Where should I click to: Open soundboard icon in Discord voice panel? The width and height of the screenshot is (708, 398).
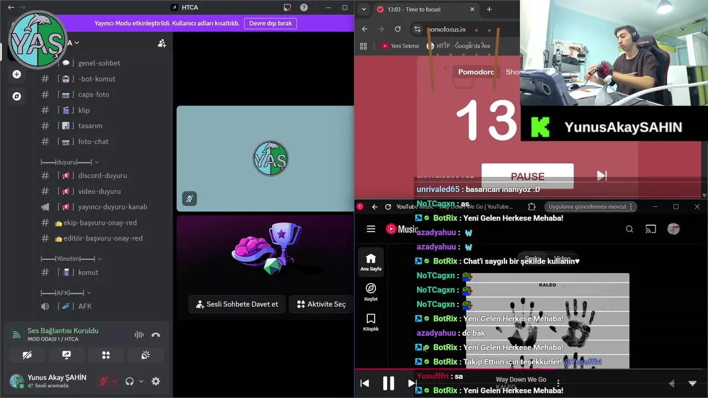pos(145,355)
